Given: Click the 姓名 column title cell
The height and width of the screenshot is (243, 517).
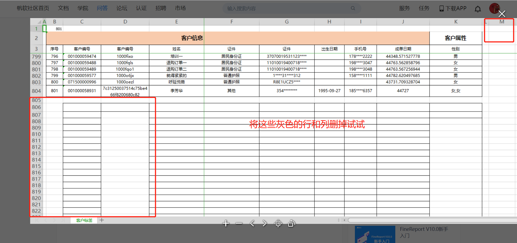Looking at the screenshot, I should [x=176, y=49].
